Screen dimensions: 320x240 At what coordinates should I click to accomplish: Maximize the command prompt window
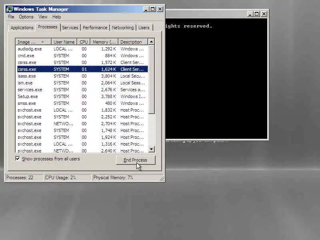point(257,14)
